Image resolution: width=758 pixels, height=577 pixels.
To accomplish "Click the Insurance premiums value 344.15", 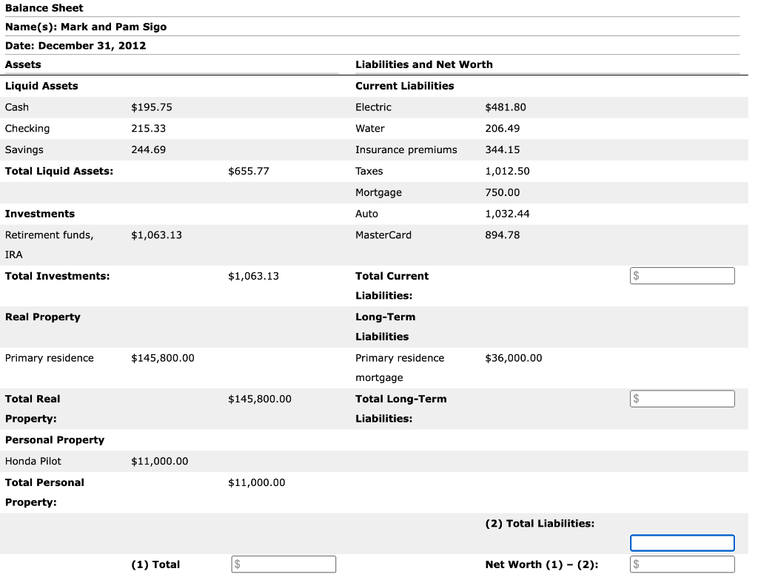I will tap(502, 149).
